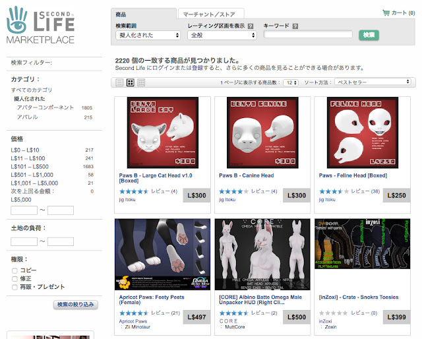
Task: Open Bento Large Cat product thumbnail
Action: (163, 133)
